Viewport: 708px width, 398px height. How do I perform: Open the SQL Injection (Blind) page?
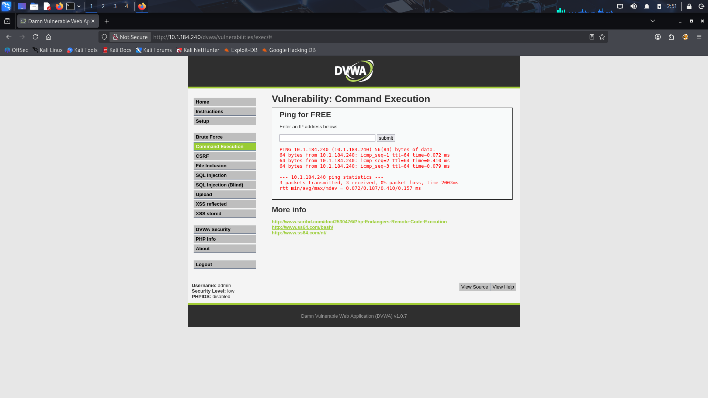point(225,185)
